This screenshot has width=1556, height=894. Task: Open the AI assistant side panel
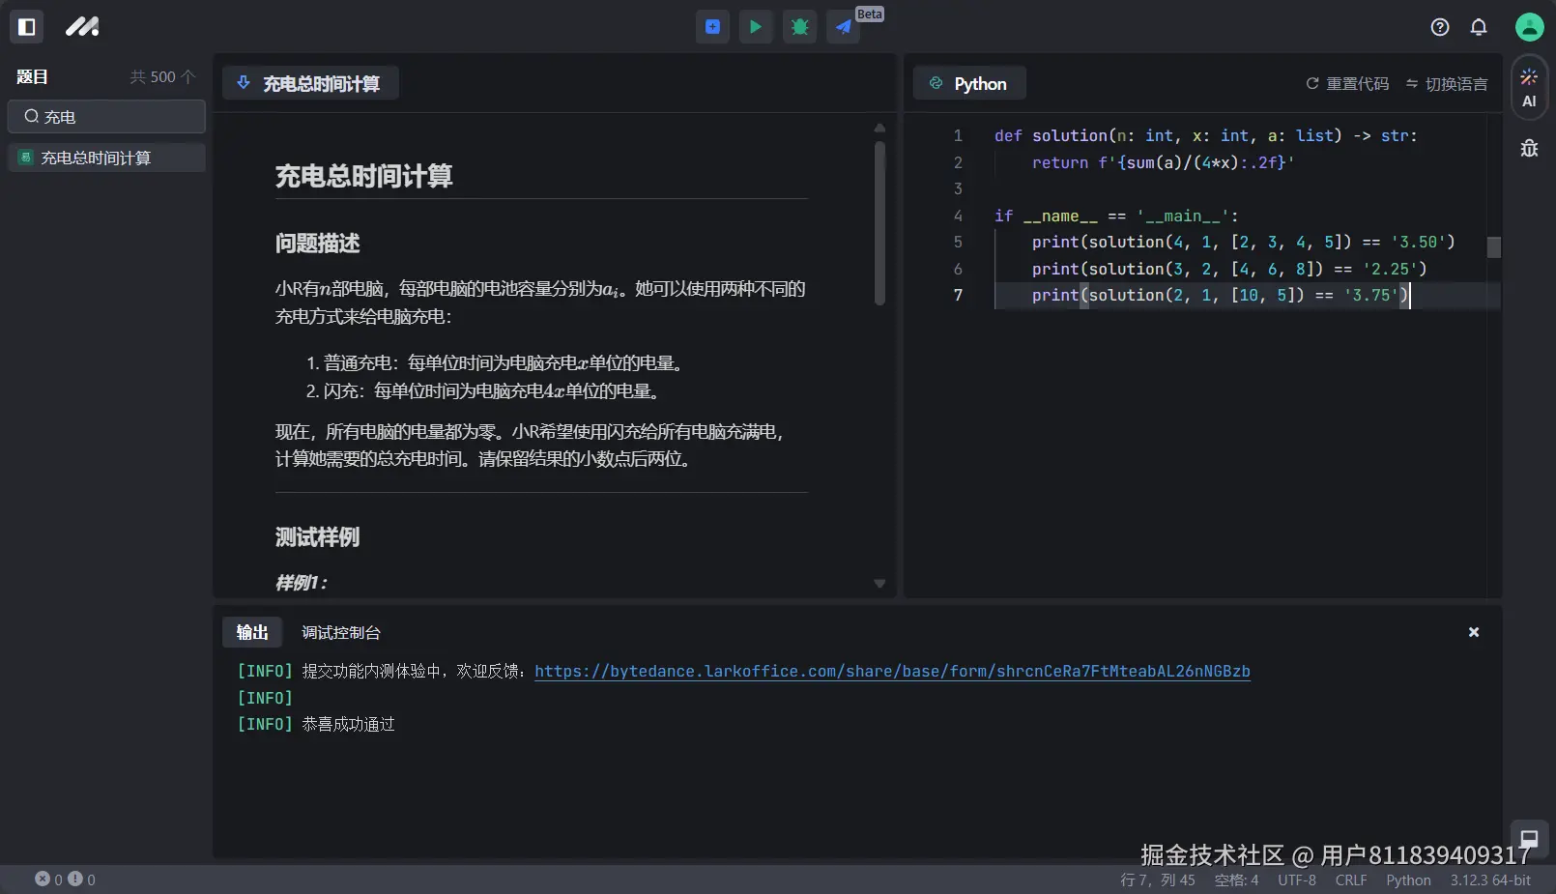point(1529,88)
